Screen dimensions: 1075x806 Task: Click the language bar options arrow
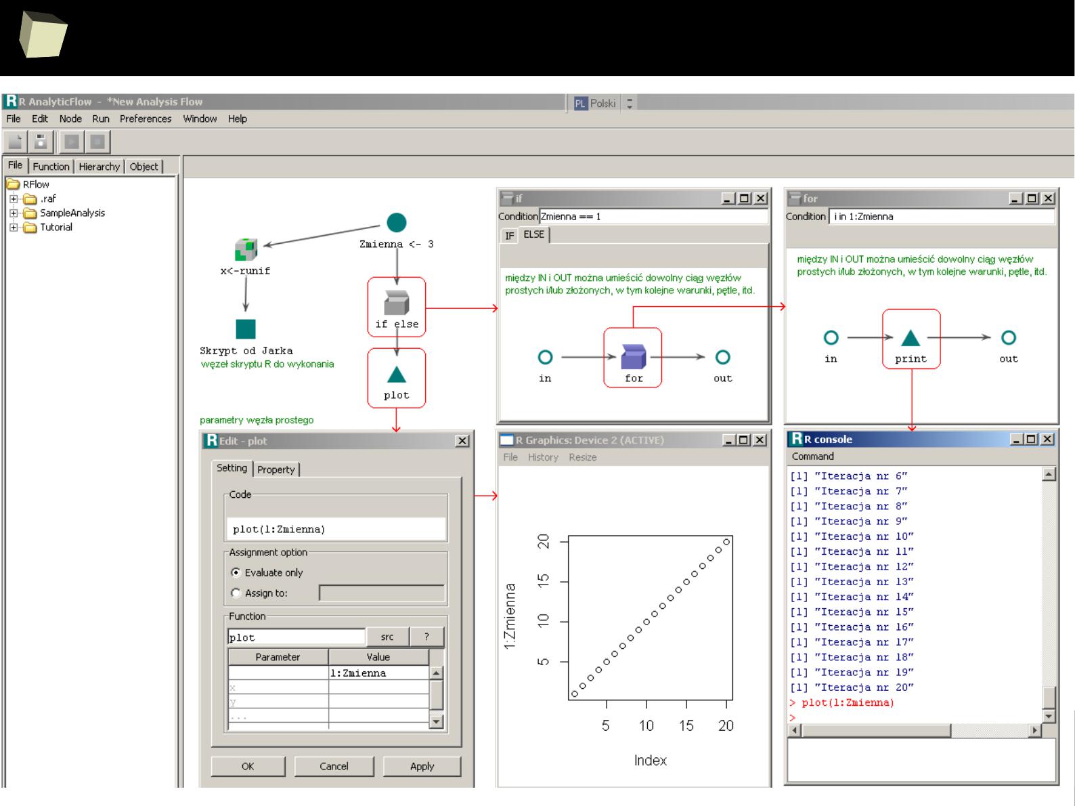coord(630,104)
